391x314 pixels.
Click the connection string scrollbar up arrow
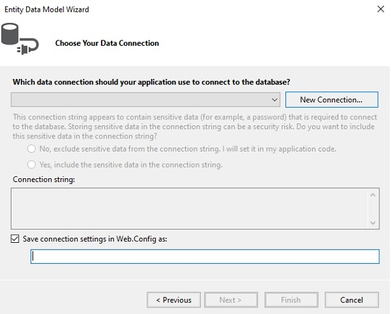click(373, 195)
